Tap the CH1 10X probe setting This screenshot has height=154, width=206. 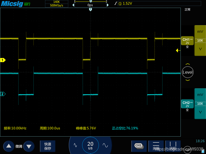200,41
